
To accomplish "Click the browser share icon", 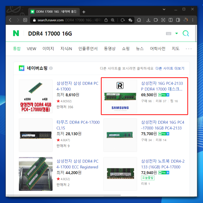I will click(106, 20).
